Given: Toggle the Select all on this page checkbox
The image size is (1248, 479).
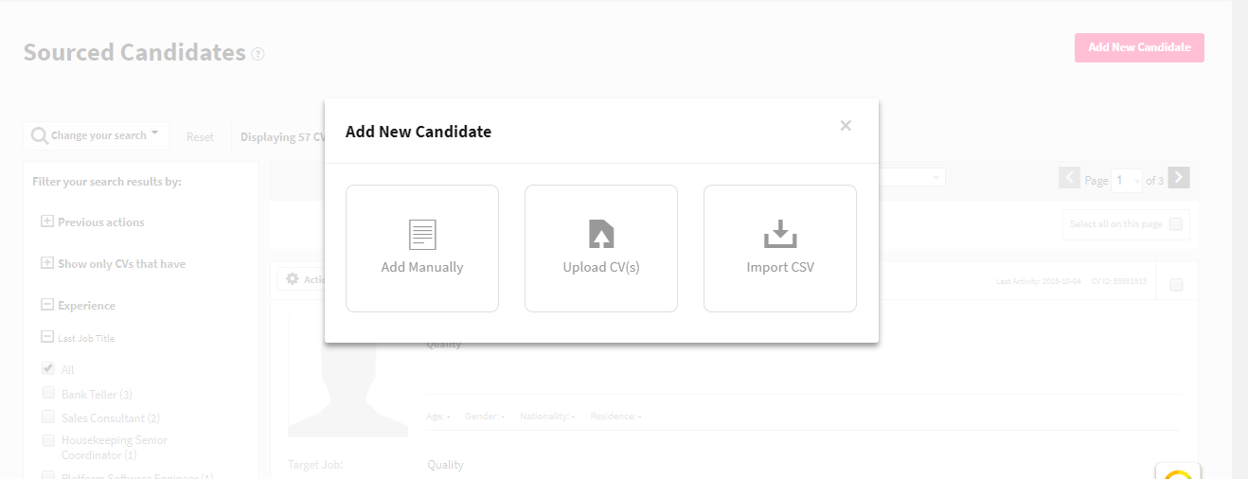Looking at the screenshot, I should click(1176, 224).
